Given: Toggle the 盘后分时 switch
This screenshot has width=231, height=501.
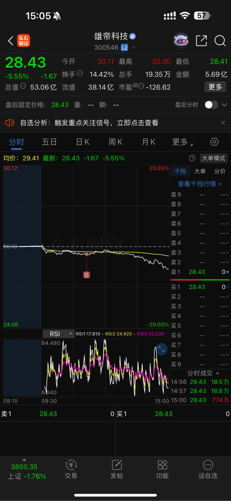Looking at the screenshot, I should pos(211,105).
